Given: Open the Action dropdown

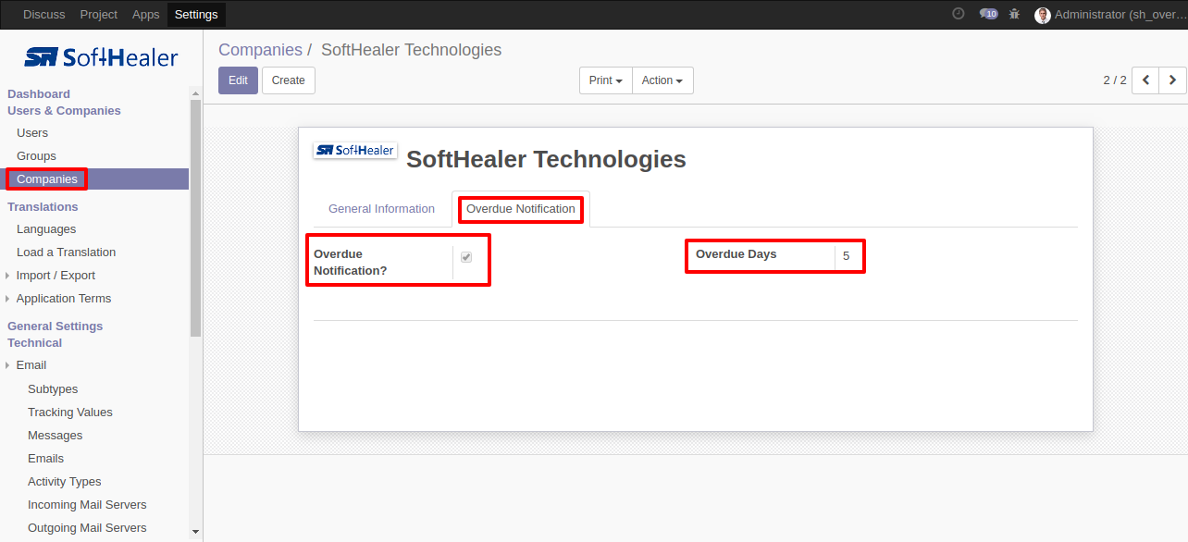Looking at the screenshot, I should coord(662,80).
